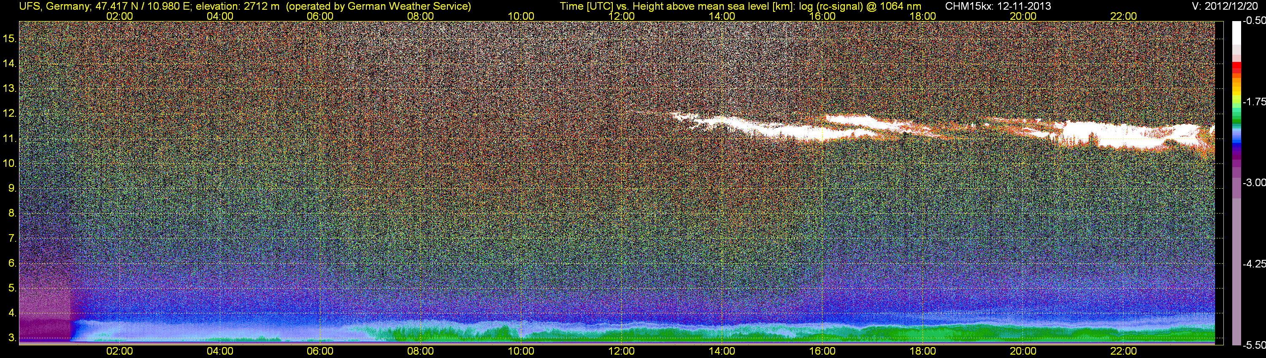Screen dimensions: 1266x358
Task: Select the -1.75 color scale value
Action: pos(1254,102)
